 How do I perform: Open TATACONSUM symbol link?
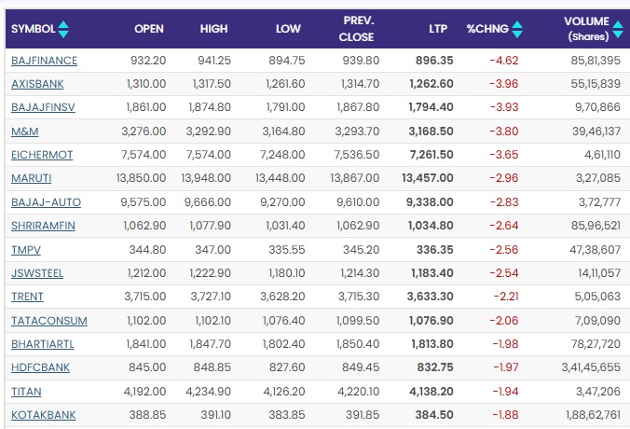[x=49, y=321]
